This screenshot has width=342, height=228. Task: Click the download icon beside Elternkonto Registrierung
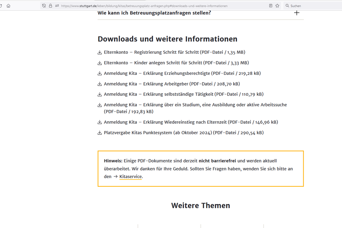(100, 52)
